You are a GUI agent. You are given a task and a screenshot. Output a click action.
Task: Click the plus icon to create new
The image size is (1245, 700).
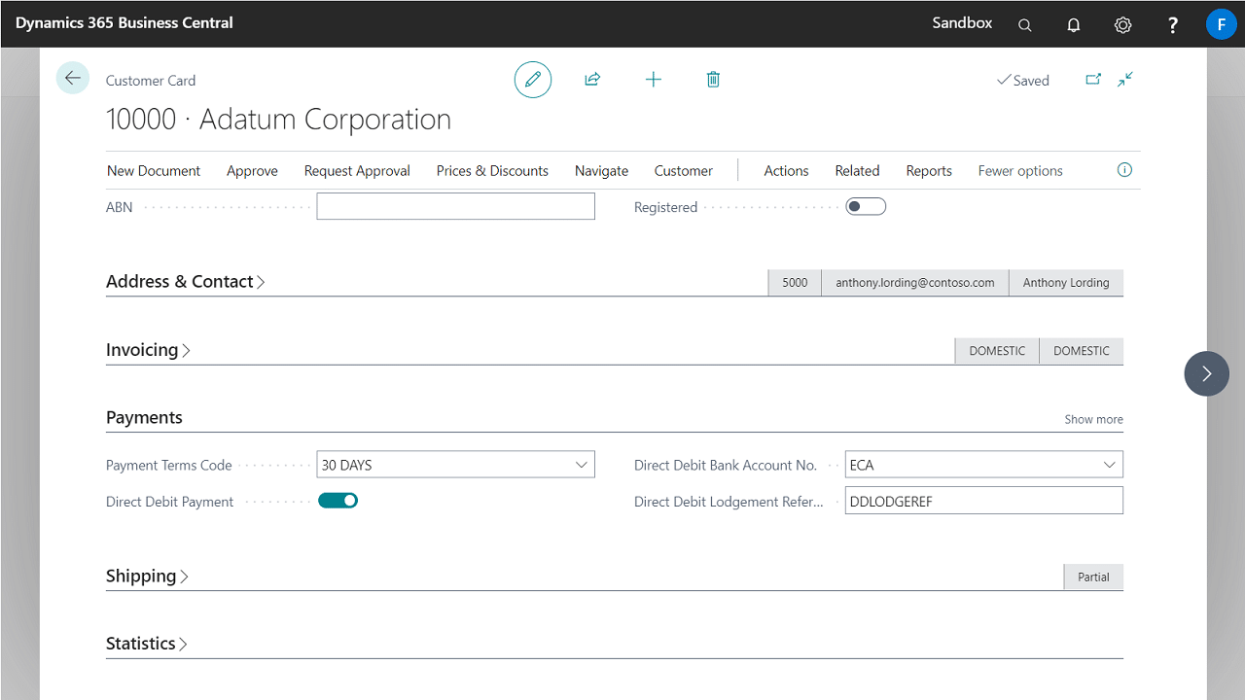pos(654,80)
